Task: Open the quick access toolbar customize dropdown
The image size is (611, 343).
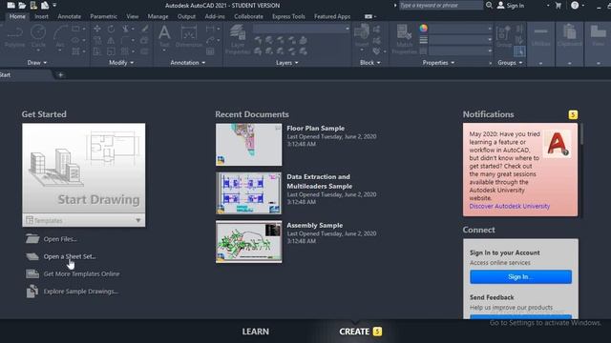Action: click(54, 5)
